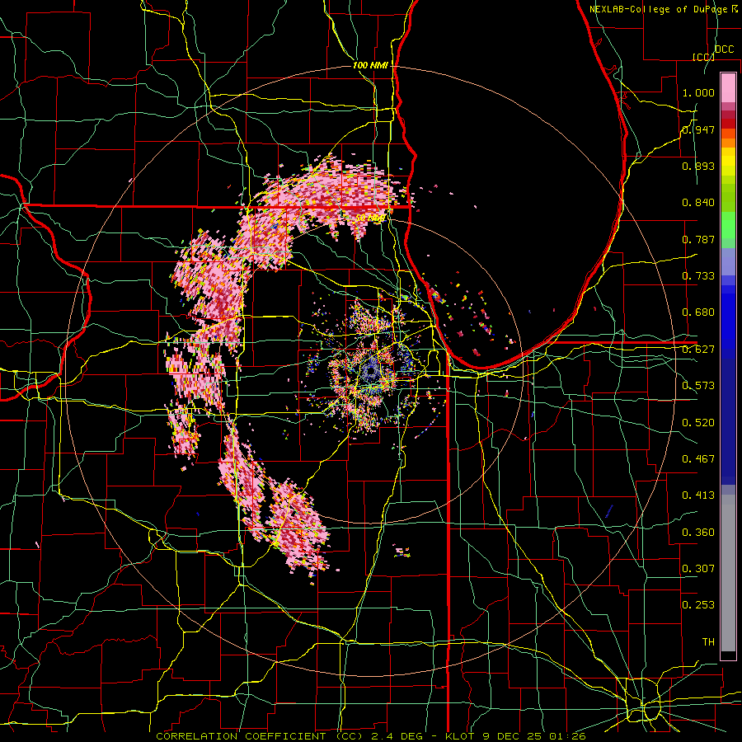Click the DCC label above the color scale

click(x=724, y=49)
